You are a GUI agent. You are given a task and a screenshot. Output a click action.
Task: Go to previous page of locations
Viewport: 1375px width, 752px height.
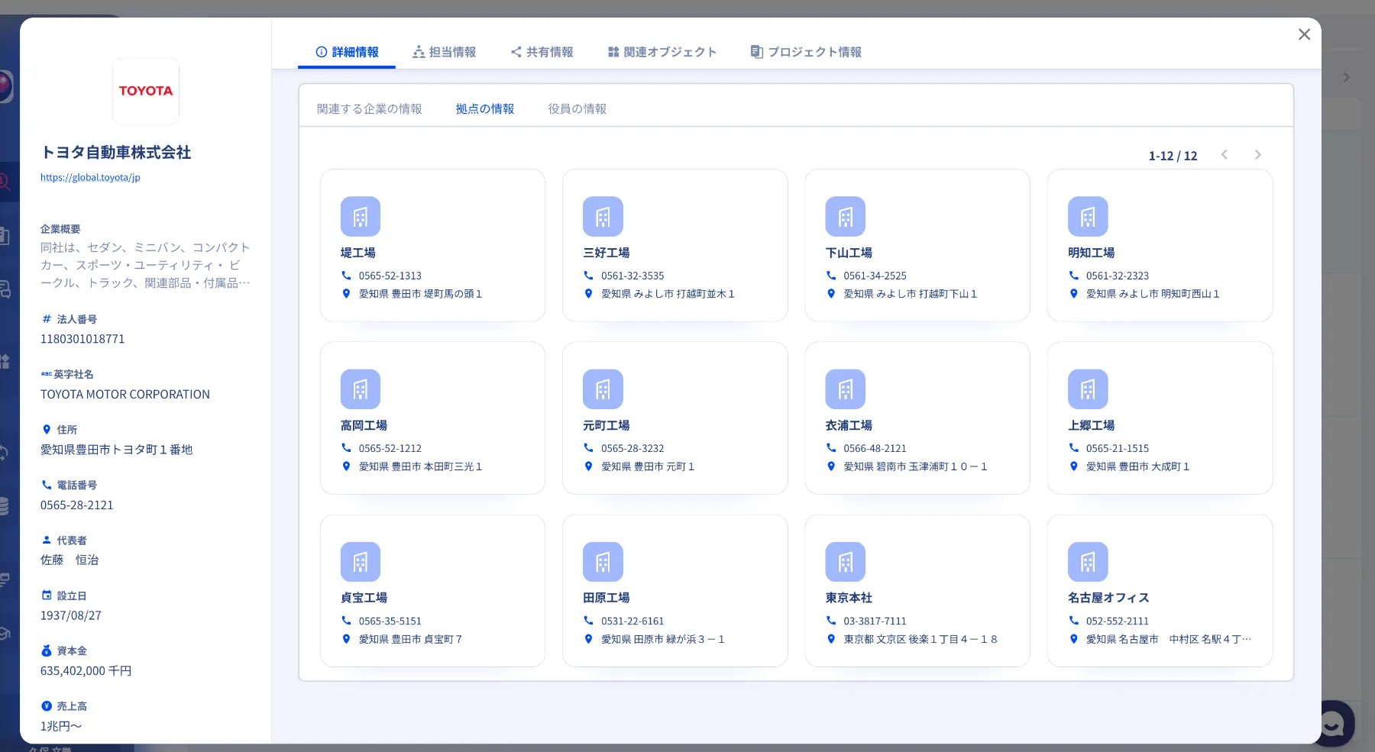click(x=1224, y=155)
